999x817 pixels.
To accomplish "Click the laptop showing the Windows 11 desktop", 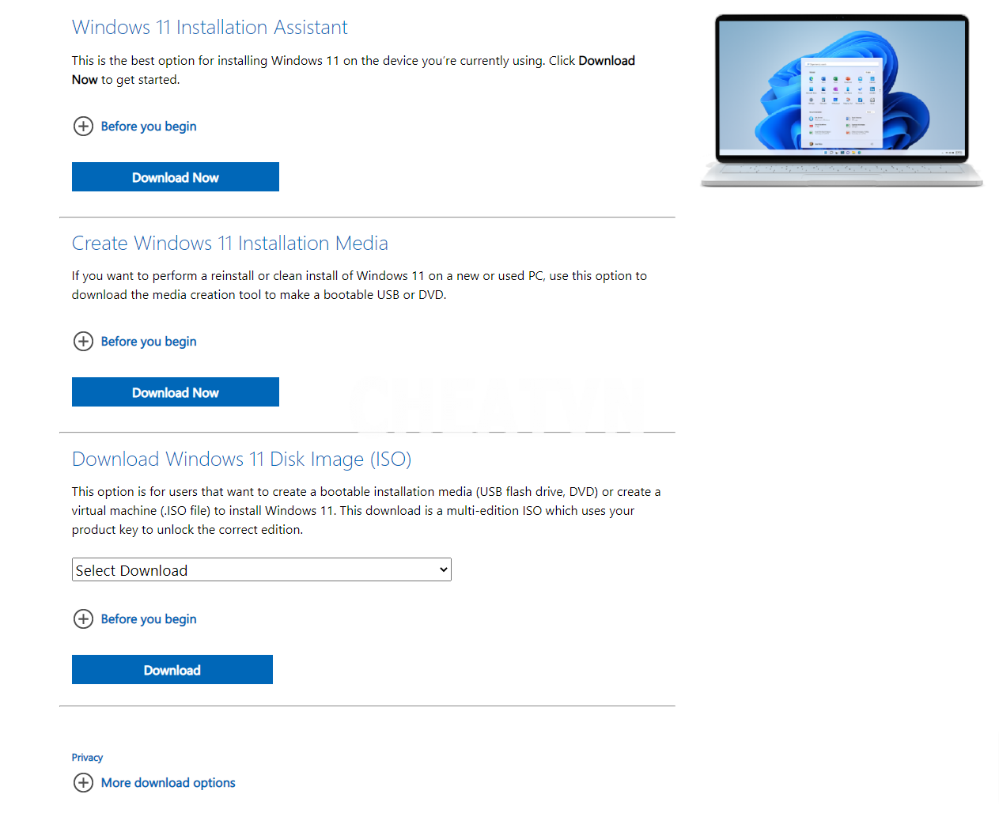I will pos(841,95).
